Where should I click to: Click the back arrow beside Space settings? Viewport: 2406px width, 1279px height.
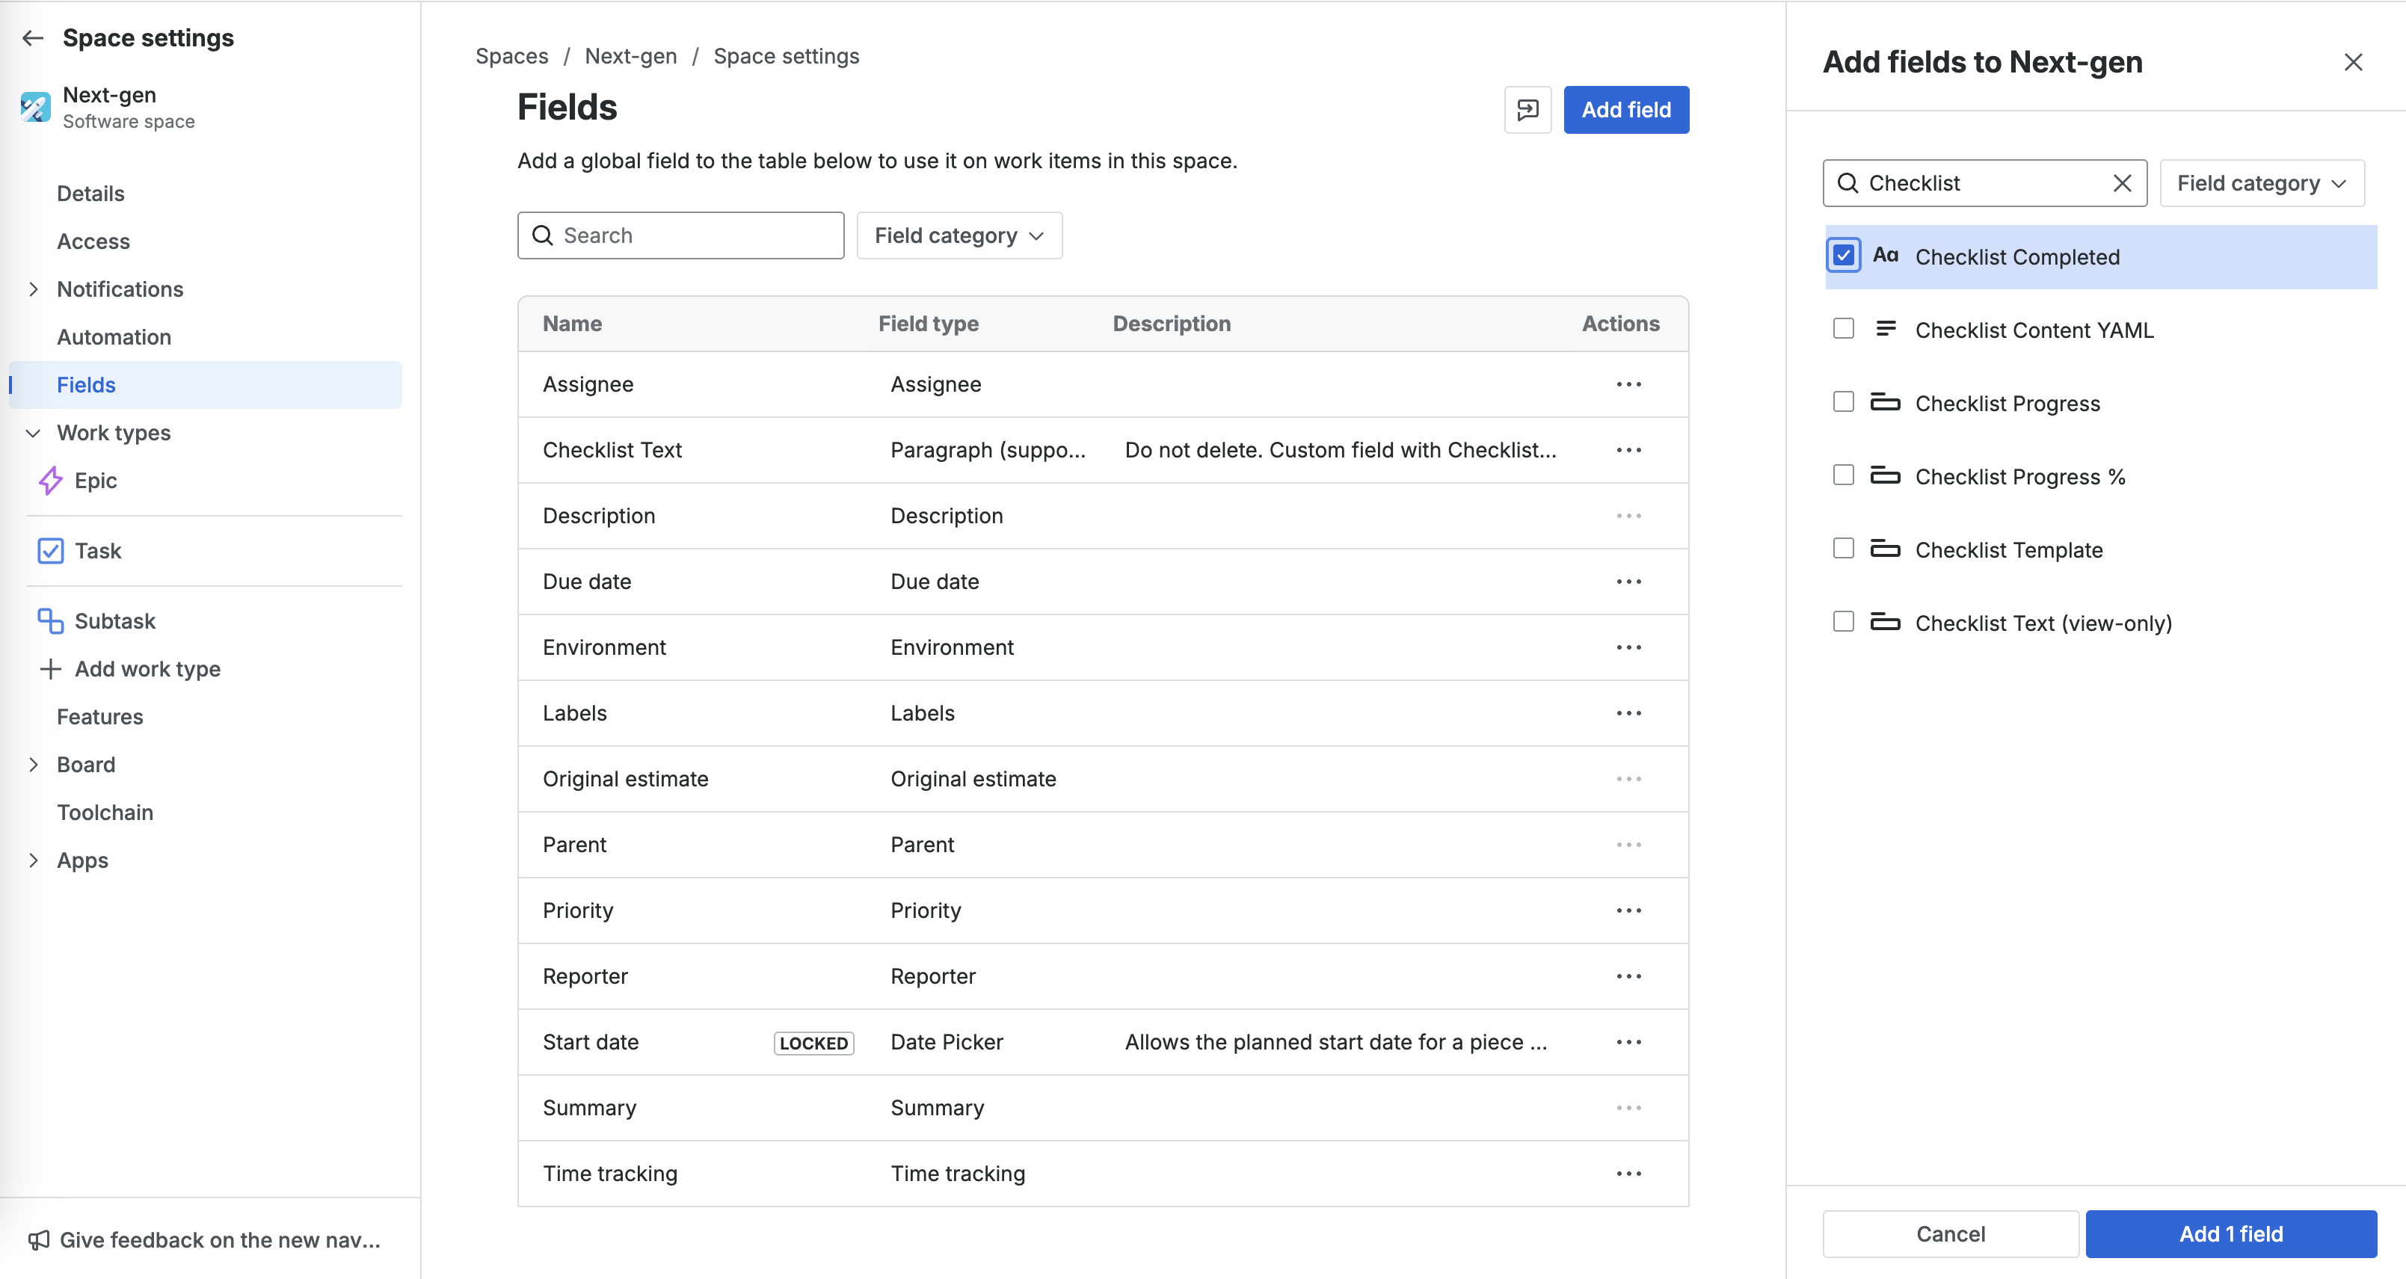coord(33,37)
